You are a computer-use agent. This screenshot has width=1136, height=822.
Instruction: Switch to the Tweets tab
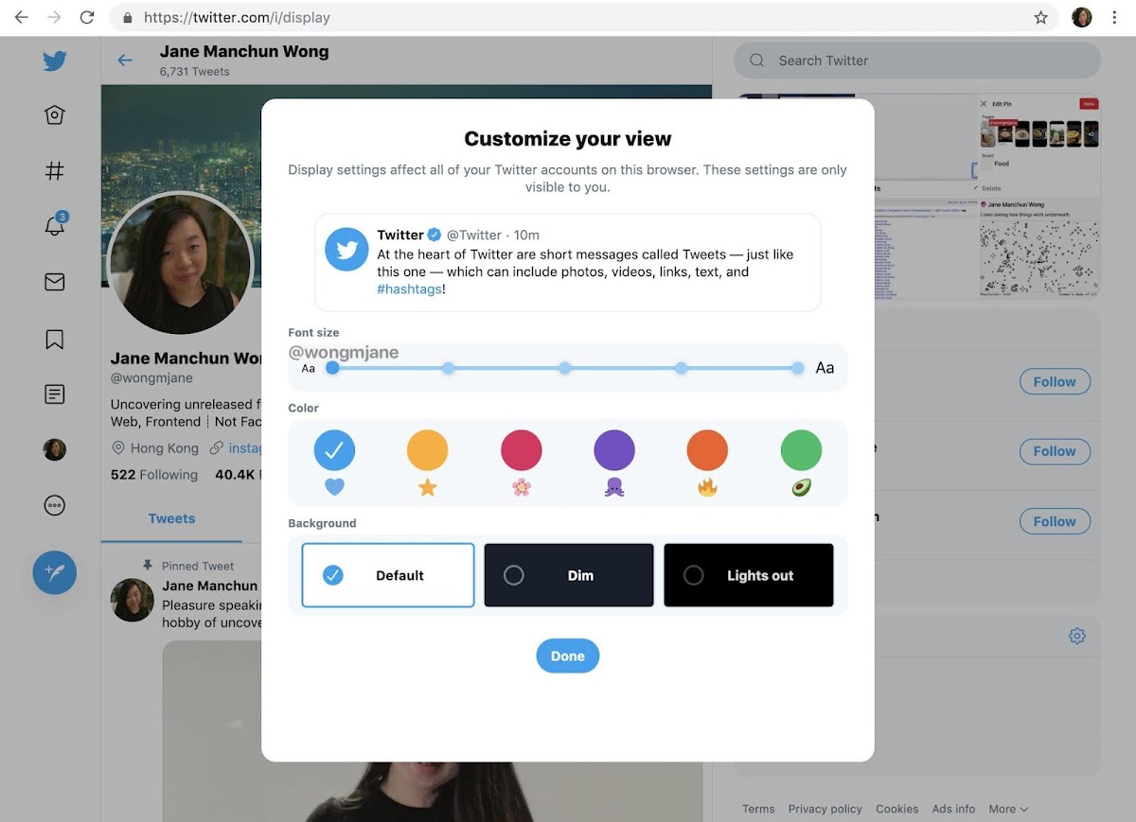coord(171,518)
